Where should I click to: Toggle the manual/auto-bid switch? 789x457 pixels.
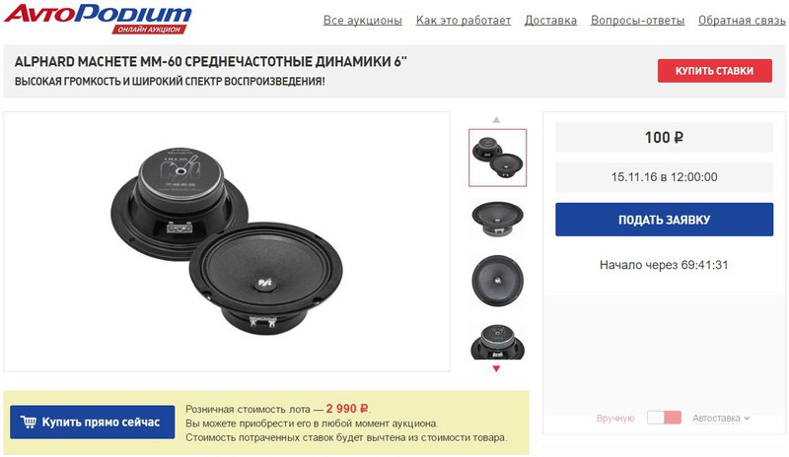pos(664,418)
